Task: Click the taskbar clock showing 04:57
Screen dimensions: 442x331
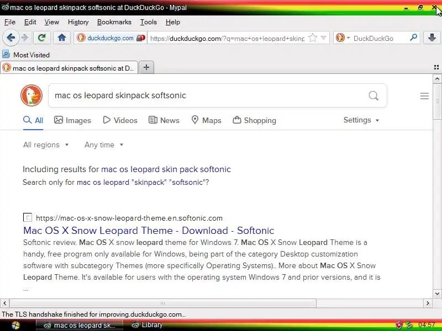Action: 427,325
